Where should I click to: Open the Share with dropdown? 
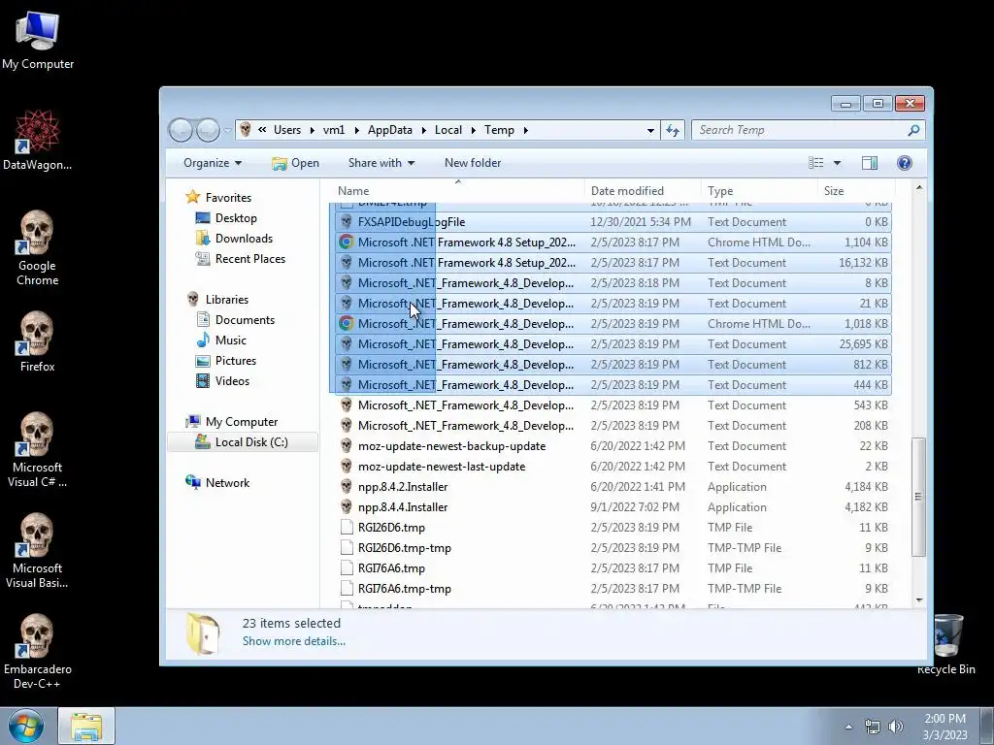click(381, 163)
